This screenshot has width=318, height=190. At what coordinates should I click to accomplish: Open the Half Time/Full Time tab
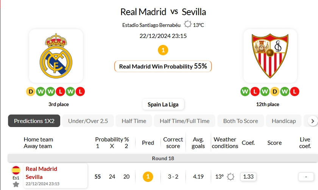pos(184,121)
